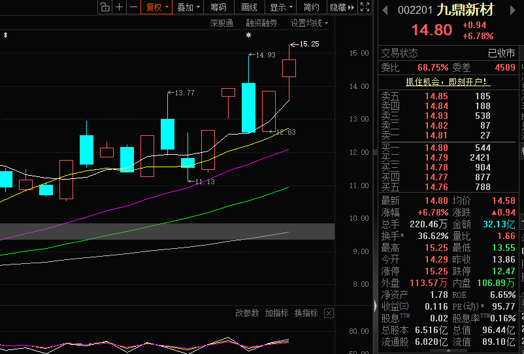This screenshot has height=354, width=524.
Task: Select the 画线 drawing tool
Action: tap(250, 7)
